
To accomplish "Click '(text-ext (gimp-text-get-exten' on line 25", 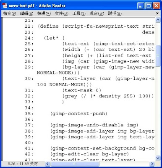I will click(108, 44).
